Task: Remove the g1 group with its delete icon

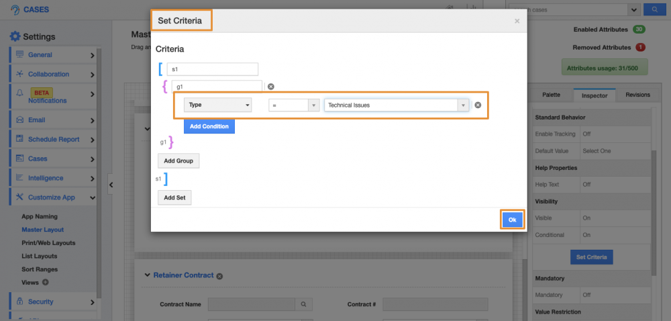Action: click(x=271, y=87)
